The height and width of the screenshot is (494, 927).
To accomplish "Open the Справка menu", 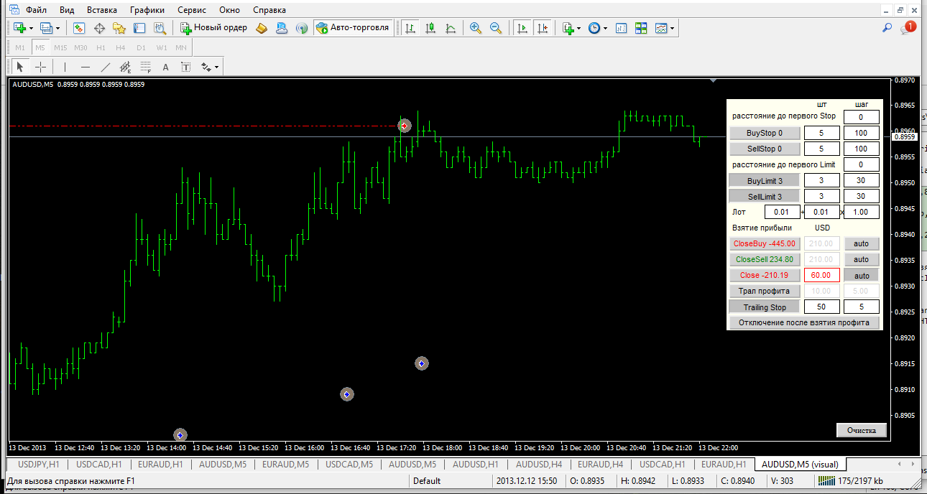I will pos(269,10).
